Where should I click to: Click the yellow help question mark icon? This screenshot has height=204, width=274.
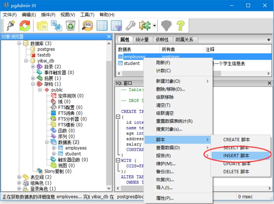click(x=180, y=25)
